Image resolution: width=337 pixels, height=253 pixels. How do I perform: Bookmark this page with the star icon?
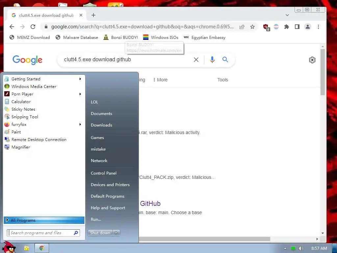coord(252,27)
